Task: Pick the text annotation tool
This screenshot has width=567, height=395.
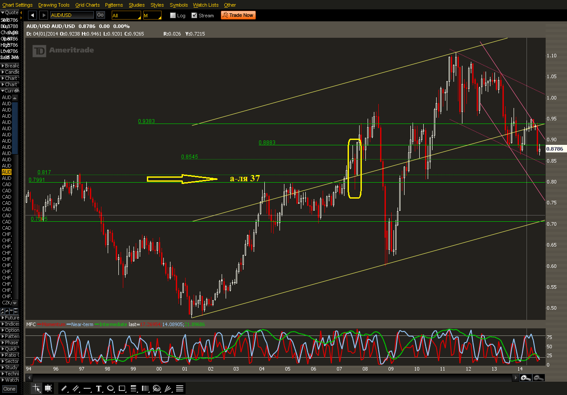Action: point(99,388)
